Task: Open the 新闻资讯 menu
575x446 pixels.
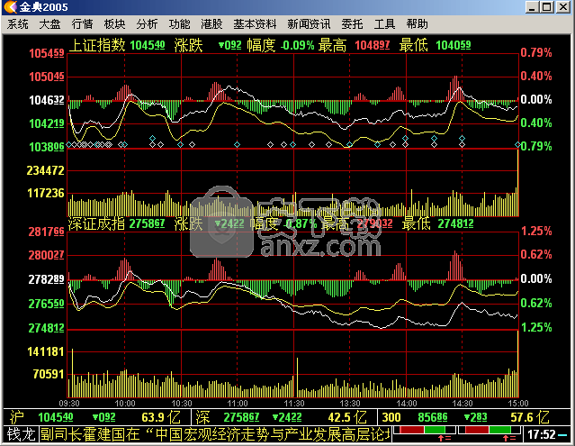Action: (x=309, y=24)
